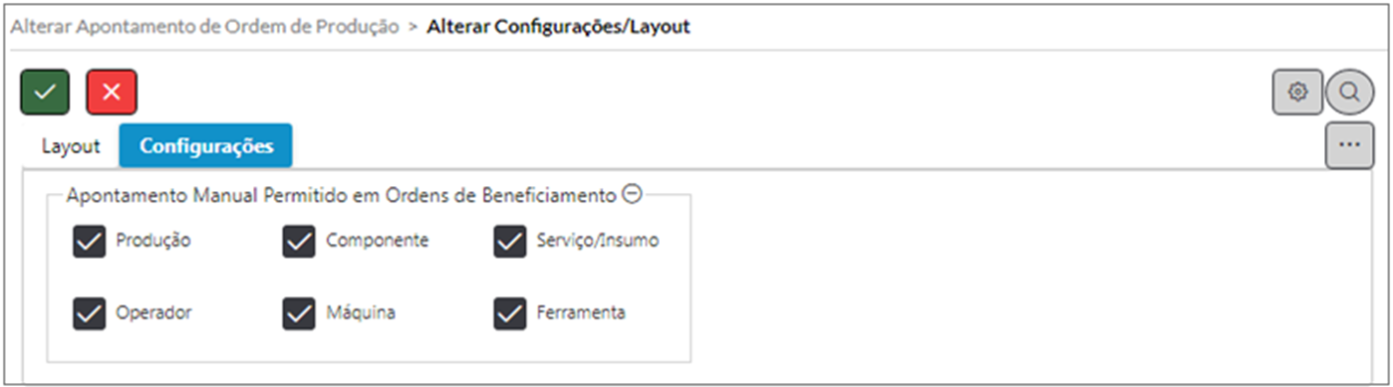The width and height of the screenshot is (1393, 387).
Task: Open the three-dots more options button
Action: pyautogui.click(x=1350, y=145)
